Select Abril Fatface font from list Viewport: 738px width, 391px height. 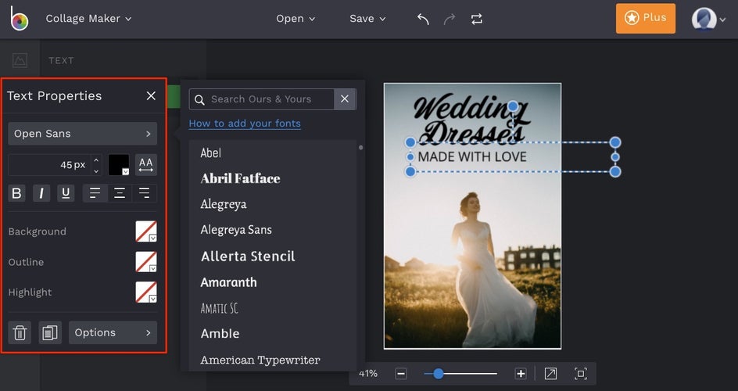tap(240, 178)
